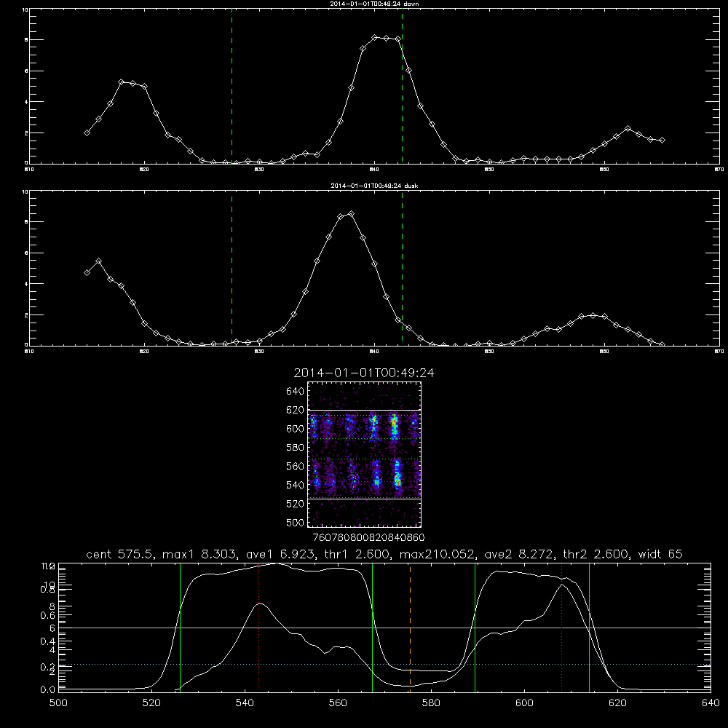Click the y-axis label 620 beside the spectrogram

(x=296, y=410)
